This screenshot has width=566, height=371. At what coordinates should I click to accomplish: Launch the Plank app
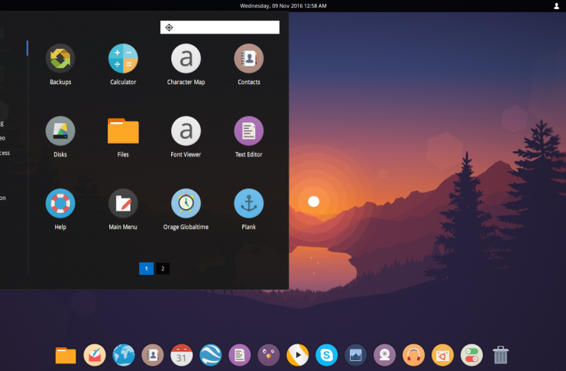tap(249, 204)
